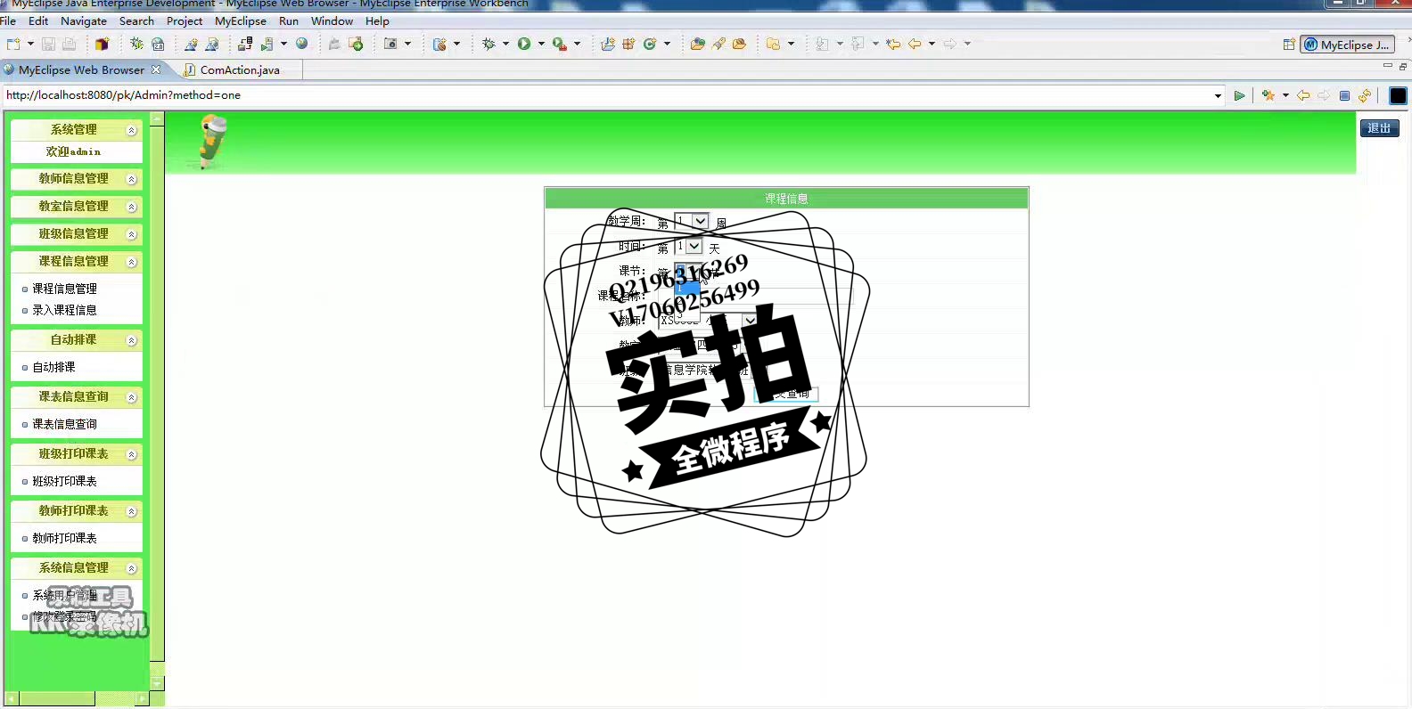This screenshot has width=1412, height=709.
Task: Click the main toolbar Back arrow icon
Action: pos(915,44)
